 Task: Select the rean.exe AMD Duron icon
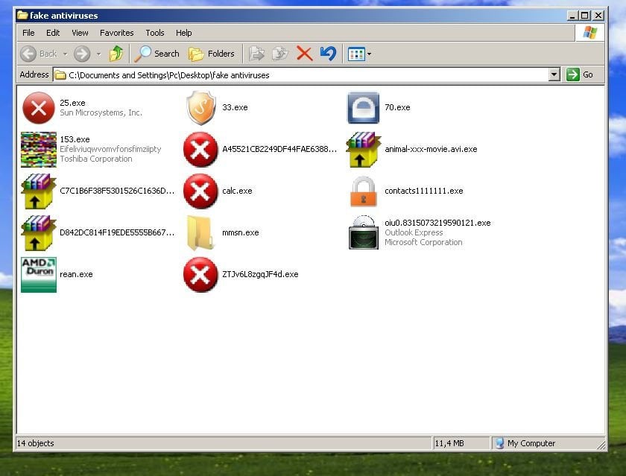pyautogui.click(x=39, y=275)
